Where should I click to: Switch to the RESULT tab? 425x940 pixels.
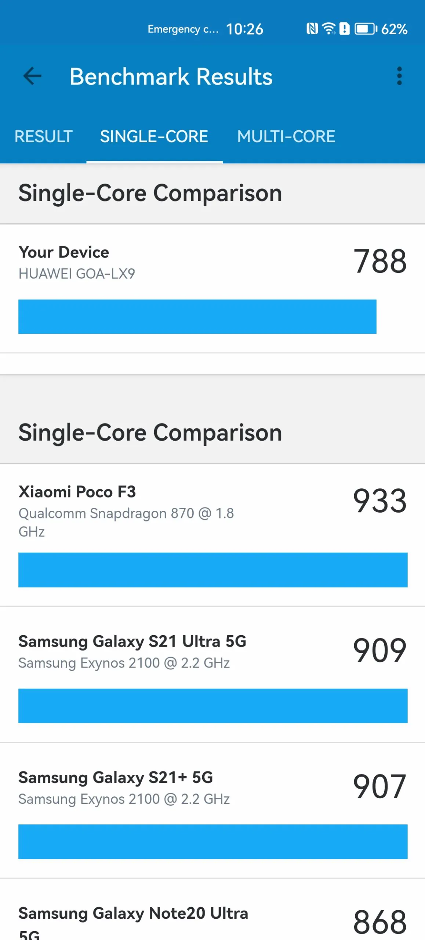[43, 137]
